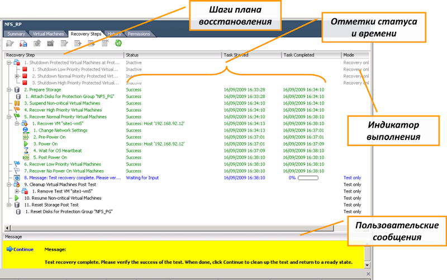Click cylinder icon of Reset Storage Post Test
Screen dimensions: 447x280
coord(17,205)
